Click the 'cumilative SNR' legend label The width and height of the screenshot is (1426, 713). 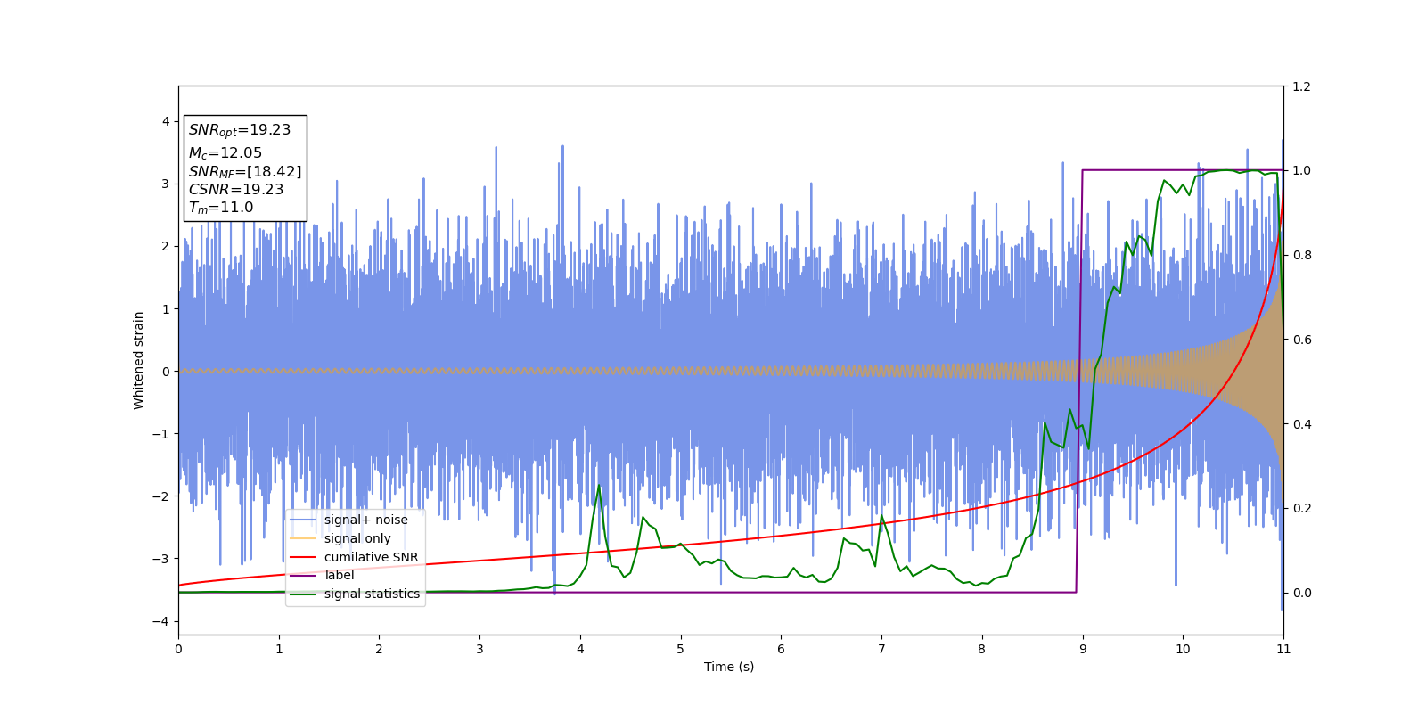tap(371, 557)
